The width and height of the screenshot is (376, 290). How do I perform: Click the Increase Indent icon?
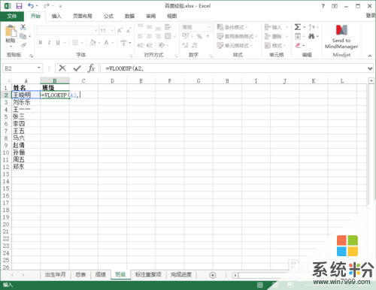coord(150,45)
